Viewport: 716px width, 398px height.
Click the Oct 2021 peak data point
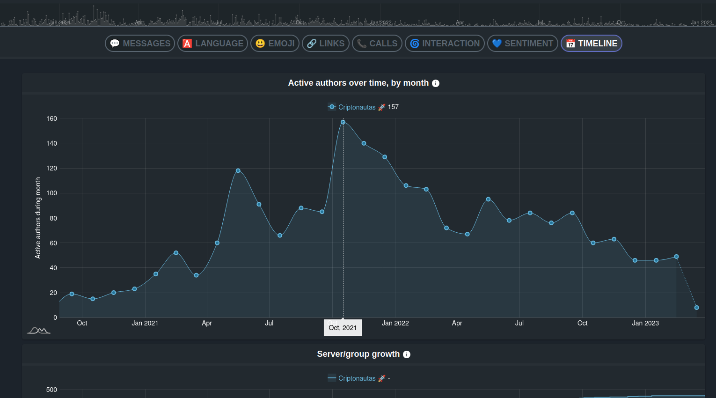pos(343,122)
